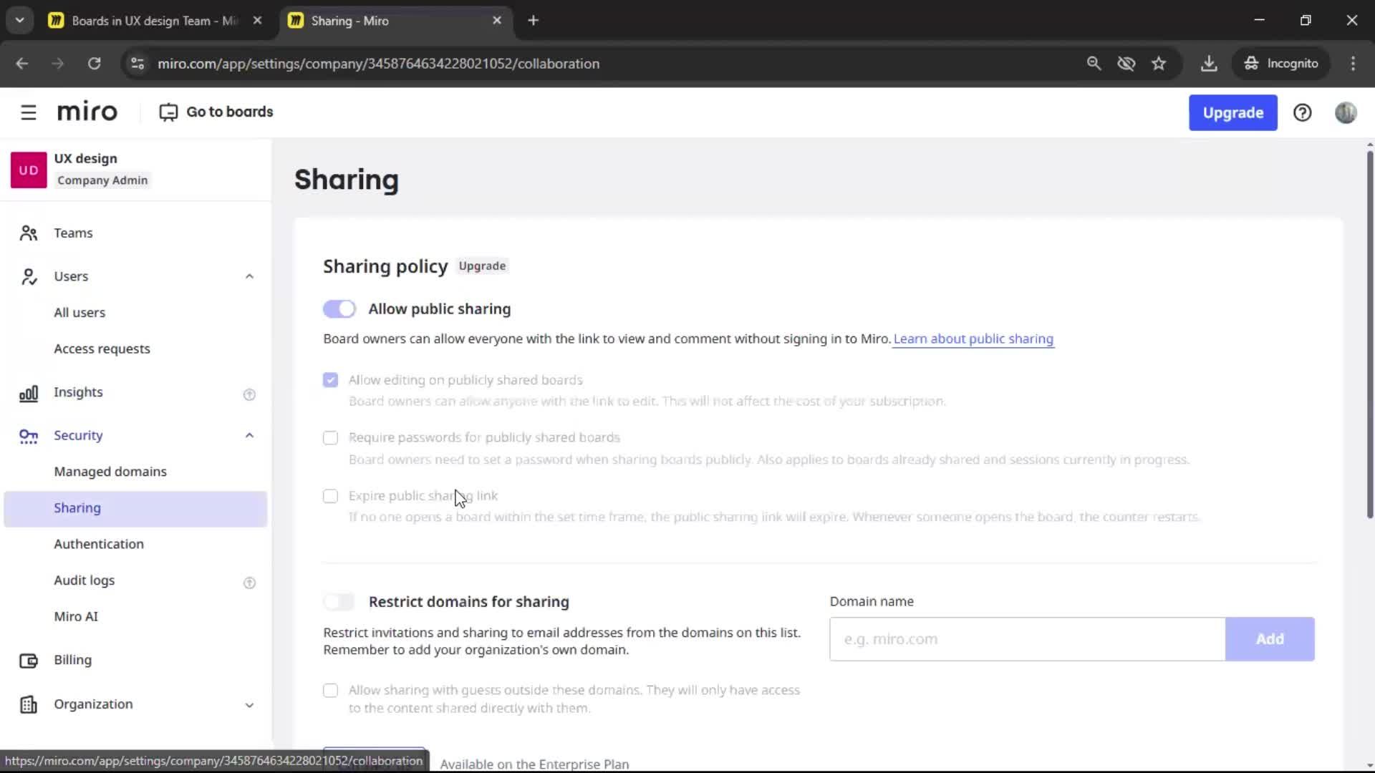Collapse the Security section chevron
The image size is (1375, 773).
pos(249,436)
